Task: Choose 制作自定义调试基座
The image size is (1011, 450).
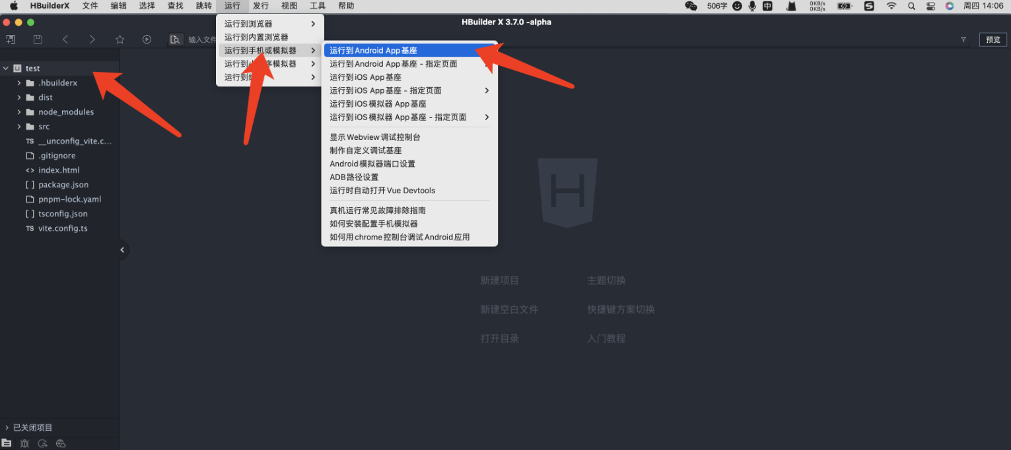Action: click(409, 150)
